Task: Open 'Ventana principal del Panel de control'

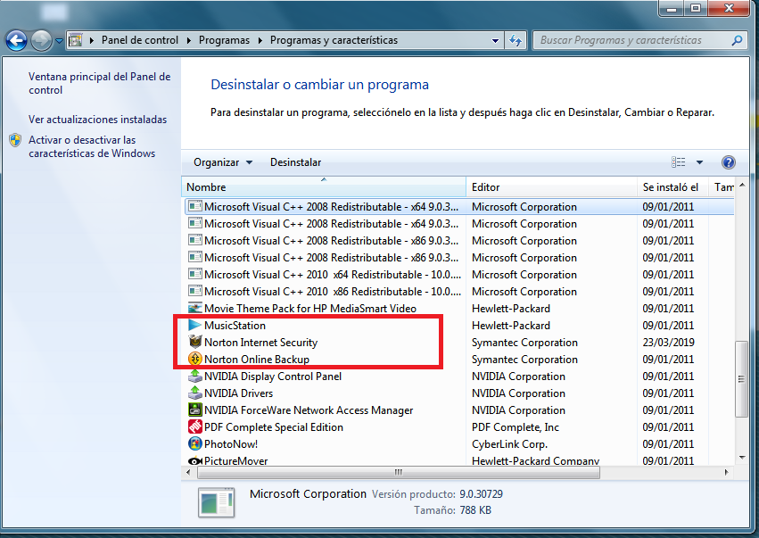Action: (99, 83)
